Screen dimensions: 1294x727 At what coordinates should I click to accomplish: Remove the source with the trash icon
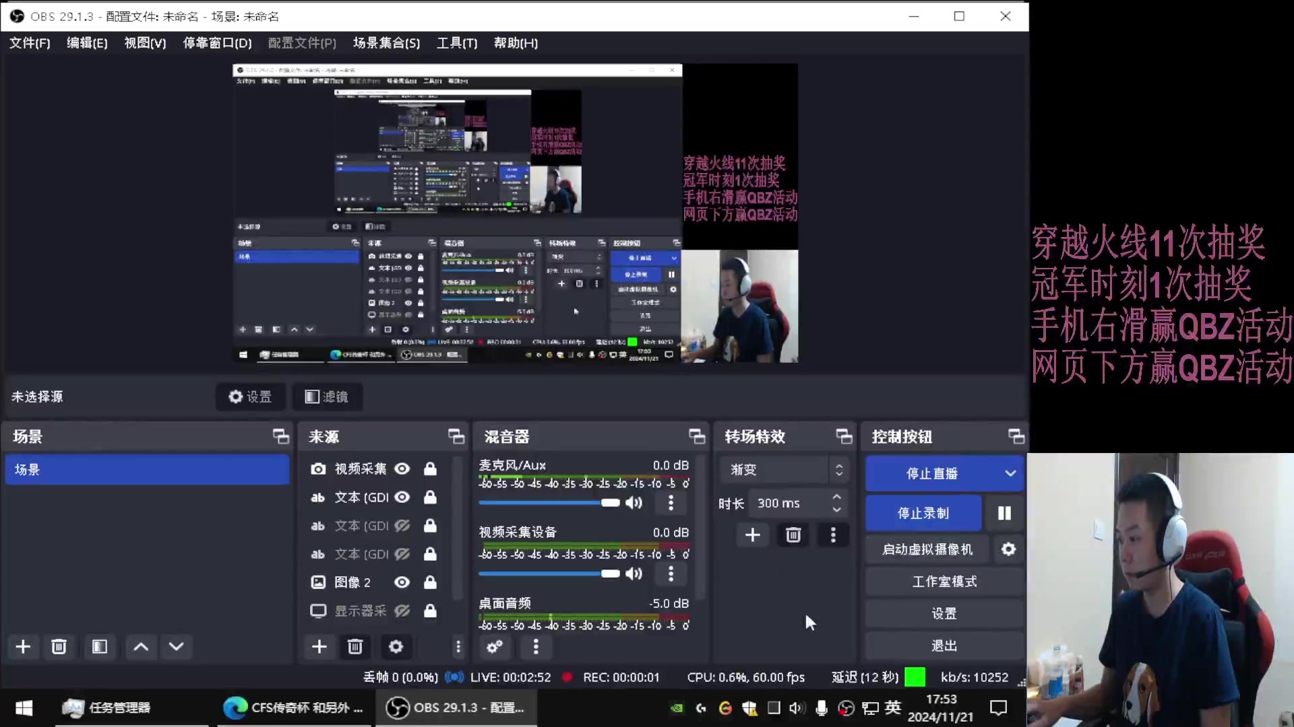[x=355, y=647]
